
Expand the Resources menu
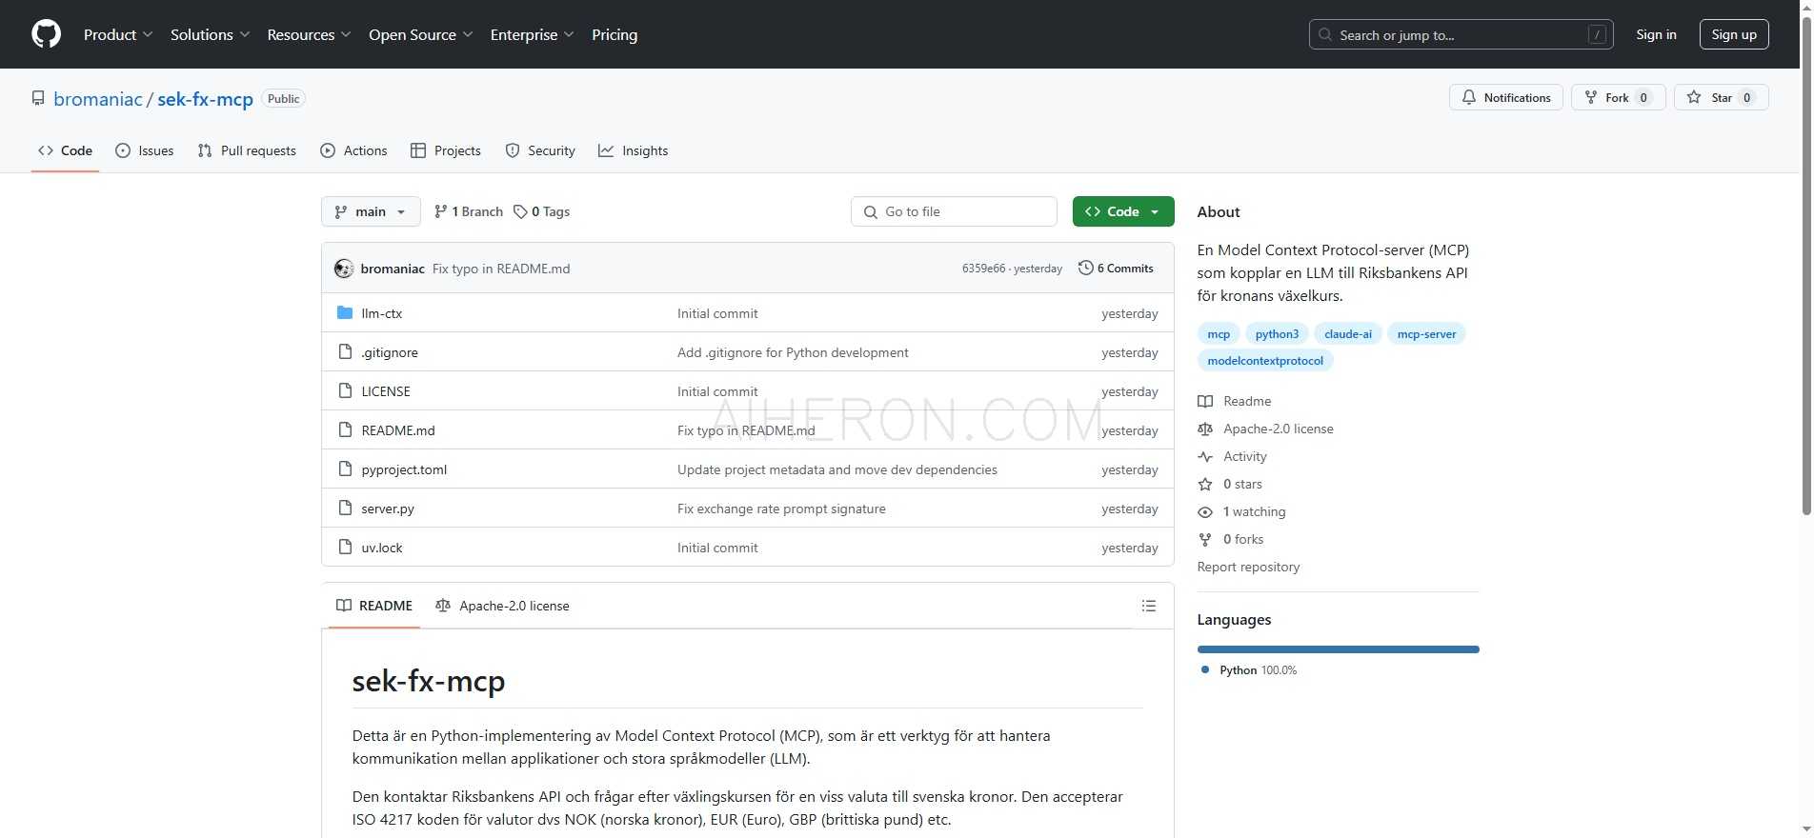[310, 34]
